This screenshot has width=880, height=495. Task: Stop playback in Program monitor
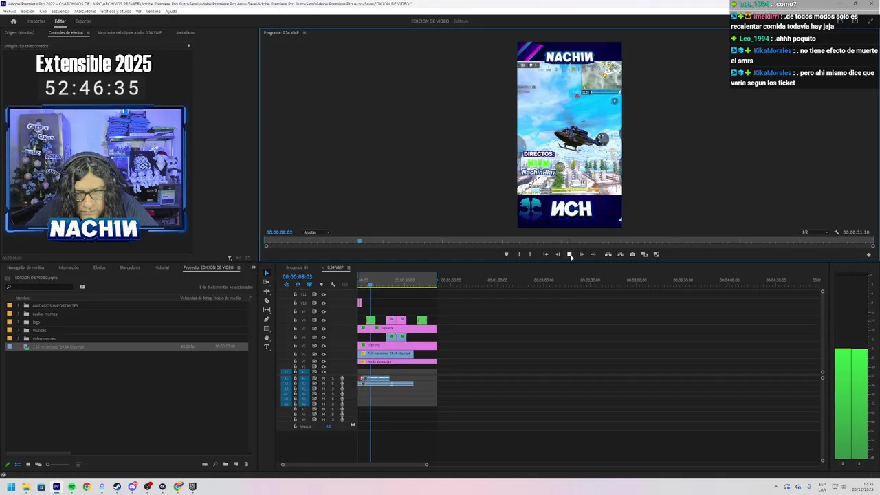point(569,254)
